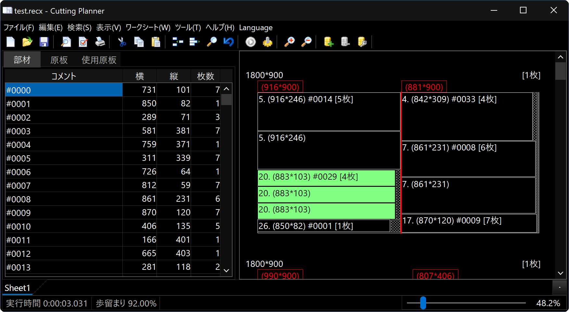Undo with the blue curved arrow icon
The image size is (569, 312).
pyautogui.click(x=229, y=42)
